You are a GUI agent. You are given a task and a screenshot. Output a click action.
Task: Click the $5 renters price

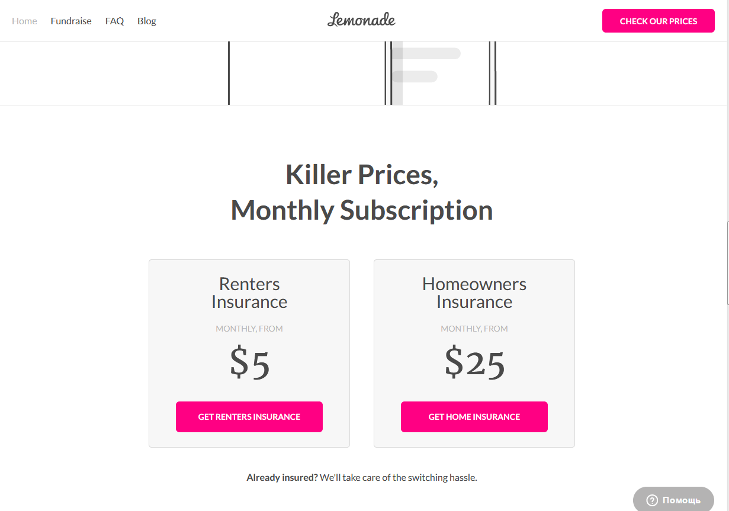249,363
